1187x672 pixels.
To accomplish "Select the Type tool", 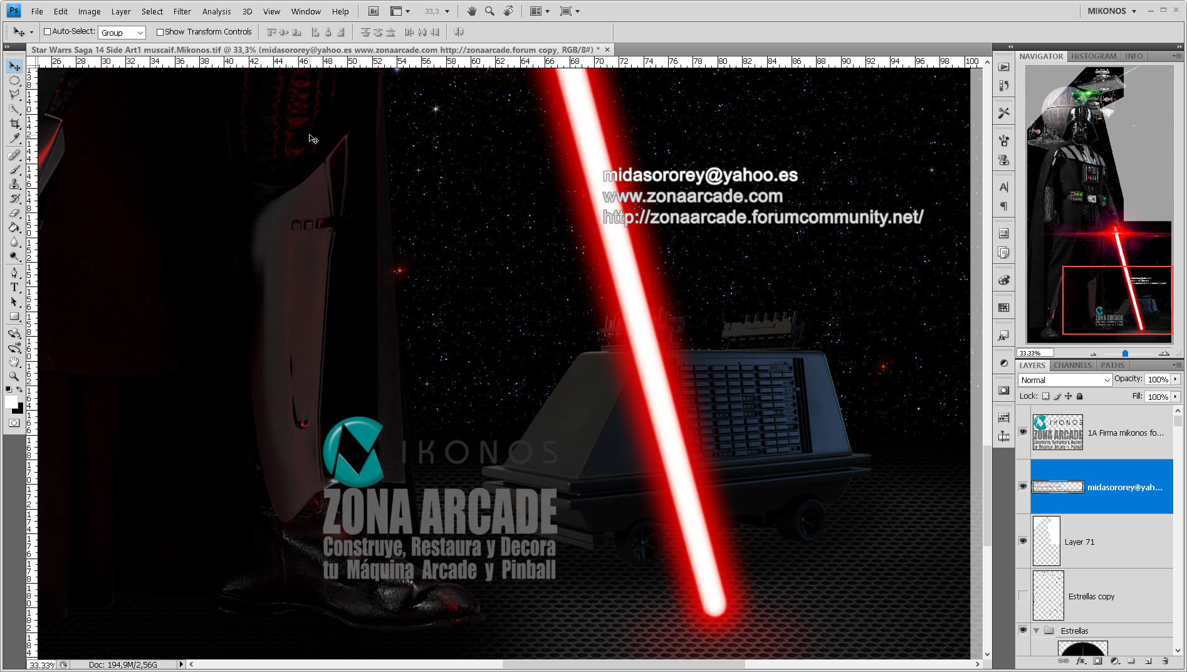I will (x=14, y=287).
